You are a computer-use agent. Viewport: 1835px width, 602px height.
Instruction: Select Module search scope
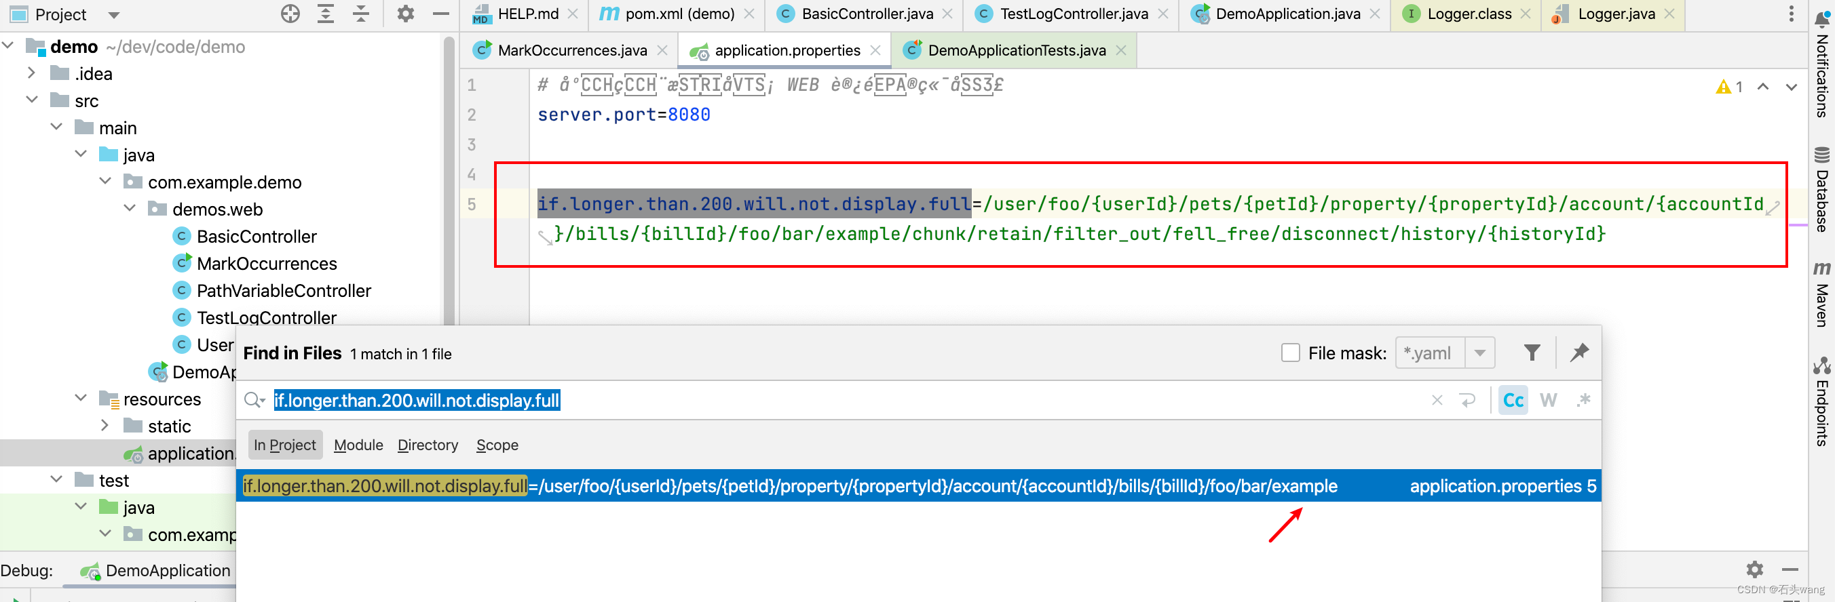358,445
